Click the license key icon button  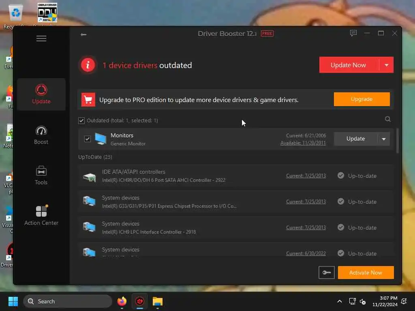[326, 273]
